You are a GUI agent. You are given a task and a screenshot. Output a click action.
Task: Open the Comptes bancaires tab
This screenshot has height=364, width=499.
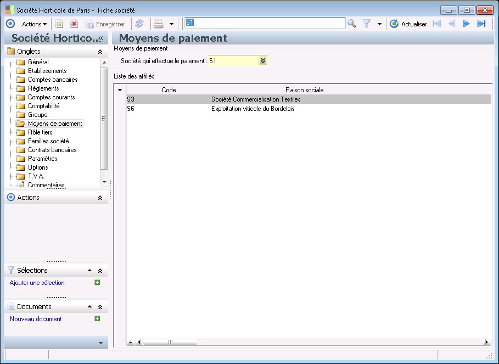point(52,80)
